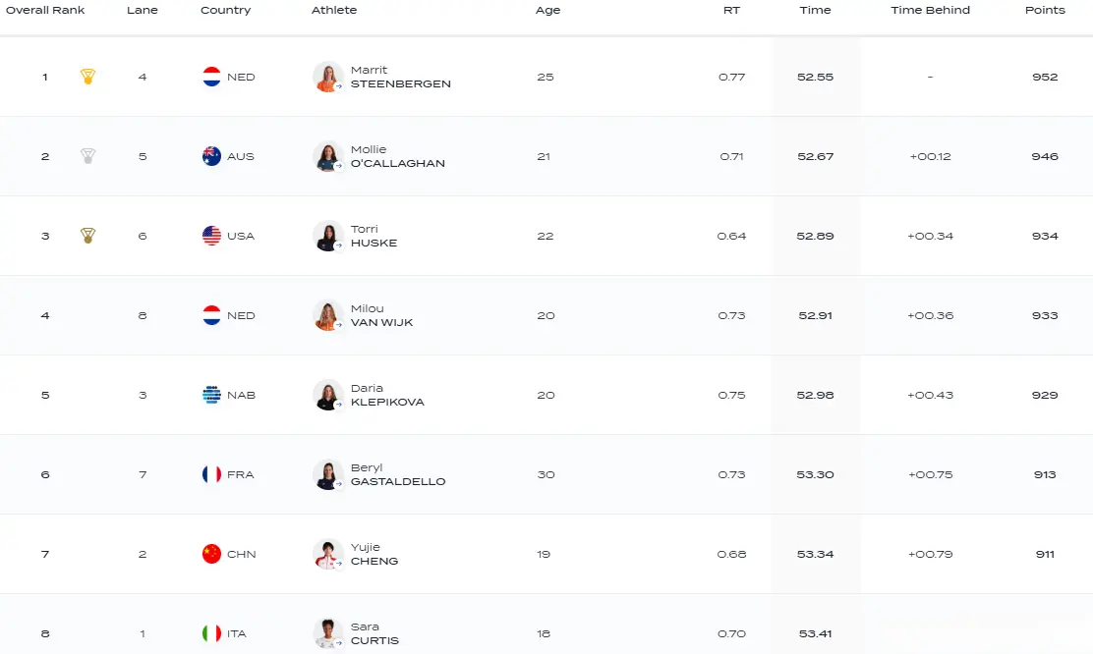Click the China flag icon
1093x654 pixels.
point(211,554)
